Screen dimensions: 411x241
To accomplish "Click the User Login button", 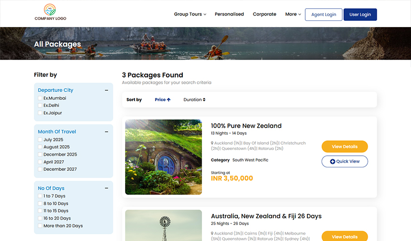I will click(360, 15).
